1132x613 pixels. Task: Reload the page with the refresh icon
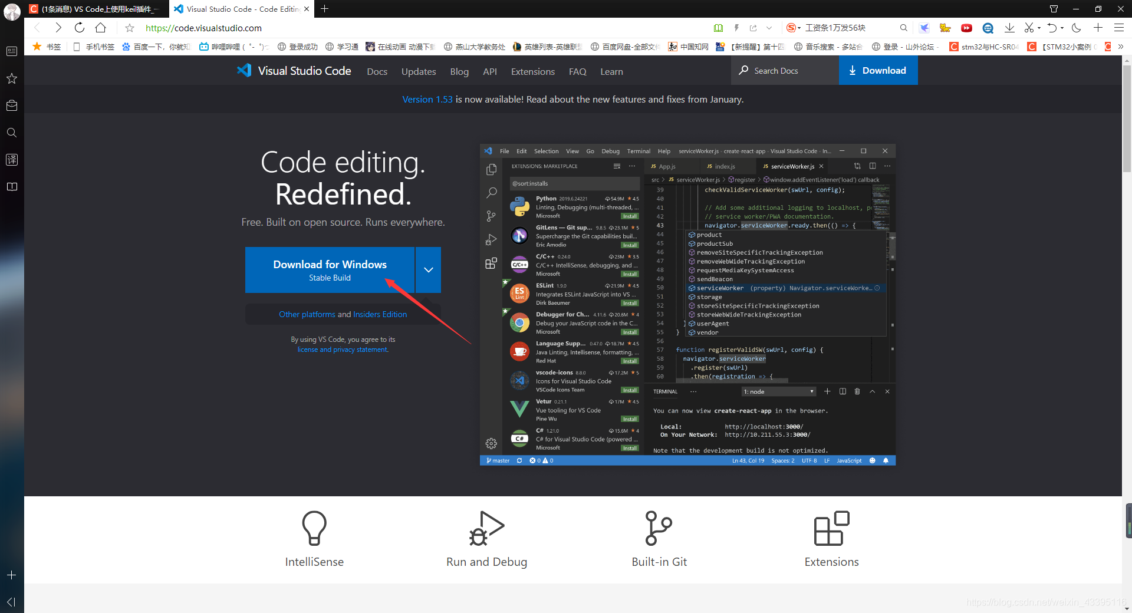click(x=80, y=28)
